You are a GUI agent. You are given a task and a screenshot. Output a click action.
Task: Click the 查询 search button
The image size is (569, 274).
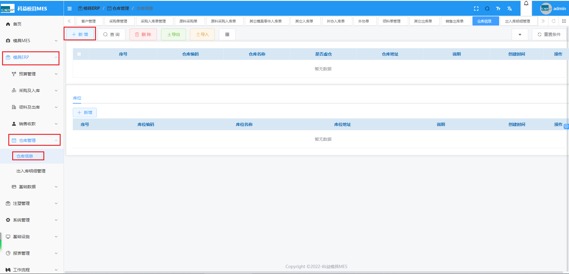[x=111, y=34]
